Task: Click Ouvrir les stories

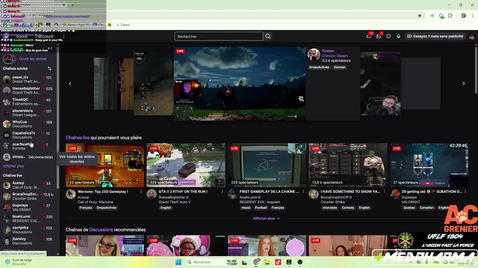Action: click(x=33, y=59)
